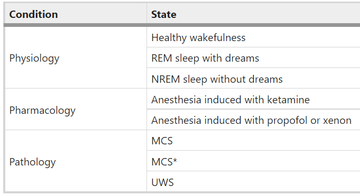Image resolution: width=360 pixels, height=196 pixels.
Task: Click the asterisk after MCS
Action: (x=175, y=160)
